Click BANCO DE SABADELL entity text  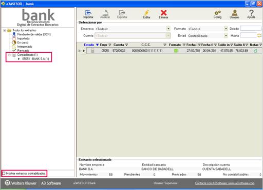pos(157,169)
